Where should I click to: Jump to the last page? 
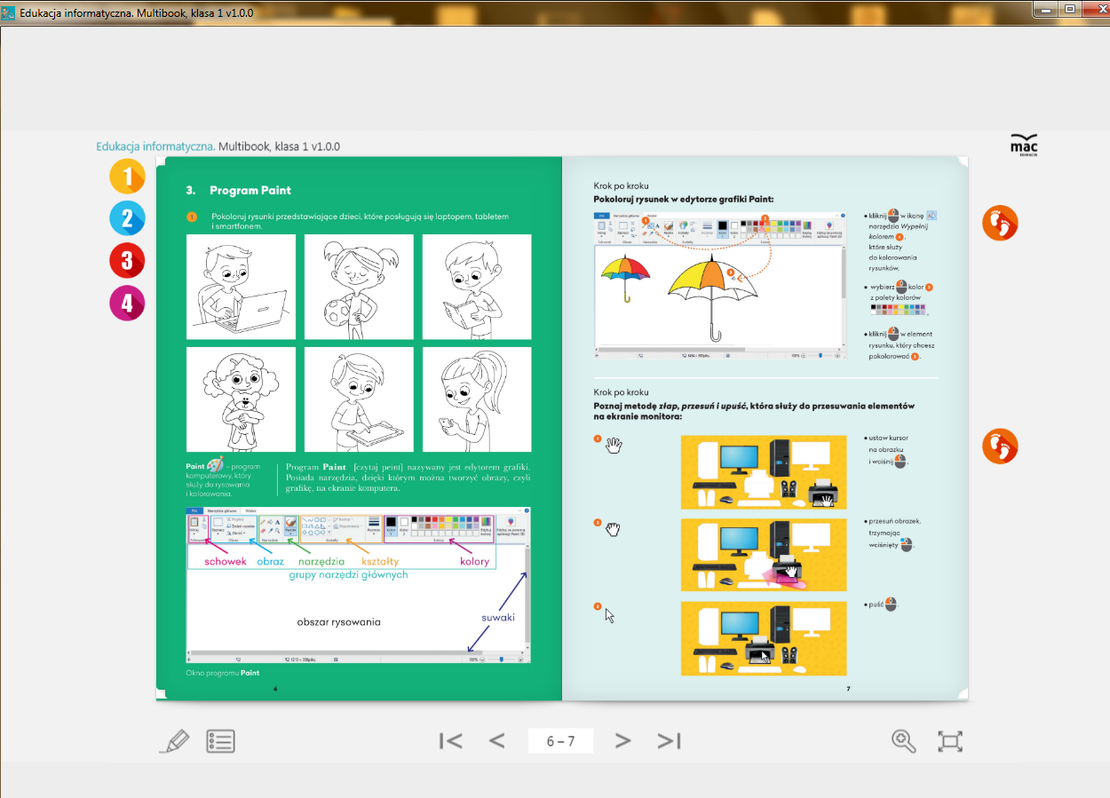tap(669, 741)
